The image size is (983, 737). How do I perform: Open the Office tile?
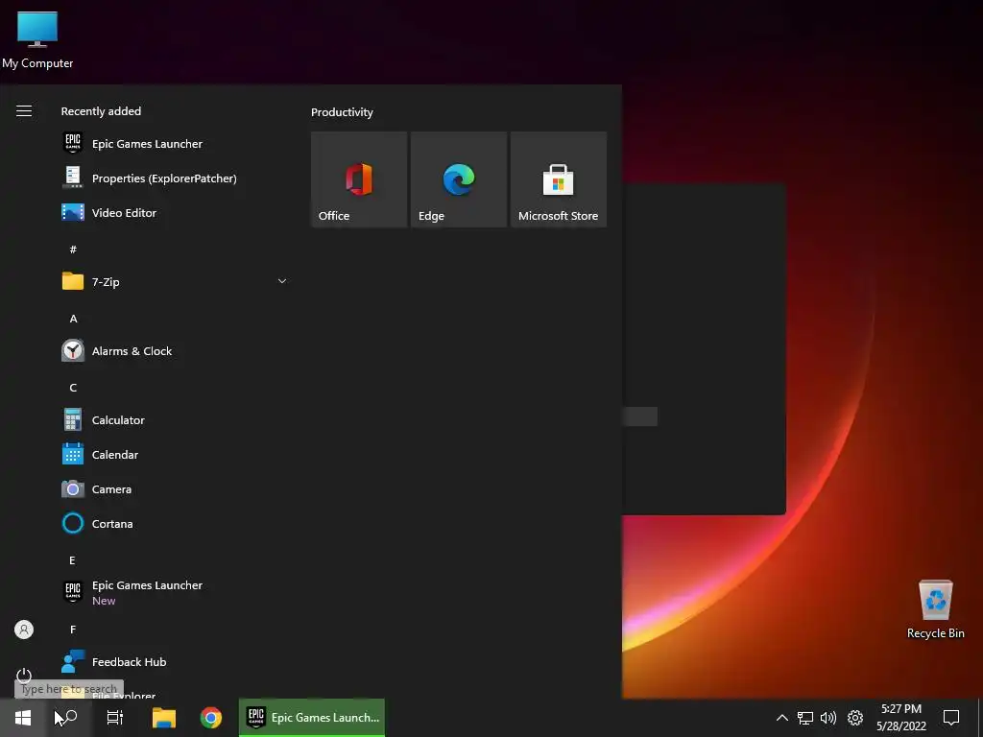coord(359,179)
